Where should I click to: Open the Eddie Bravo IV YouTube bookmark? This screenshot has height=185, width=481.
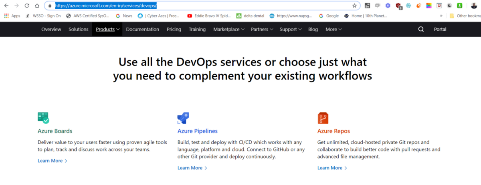pyautogui.click(x=209, y=16)
